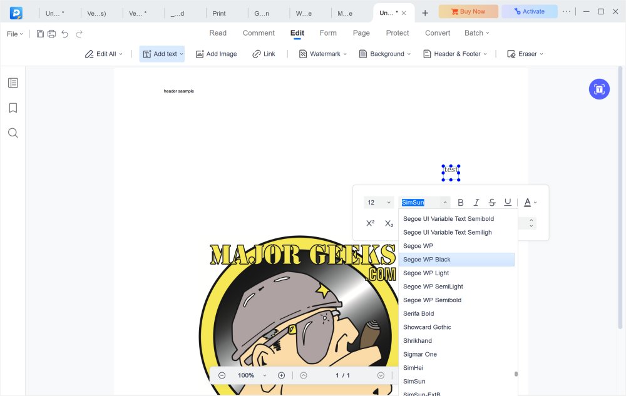Click the font list scrollbar thumb

[x=516, y=374]
